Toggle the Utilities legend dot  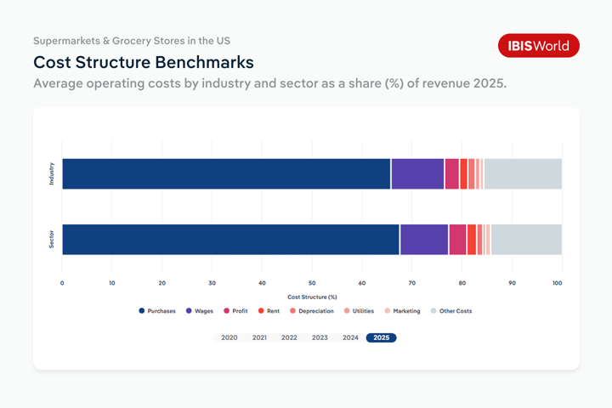click(347, 311)
